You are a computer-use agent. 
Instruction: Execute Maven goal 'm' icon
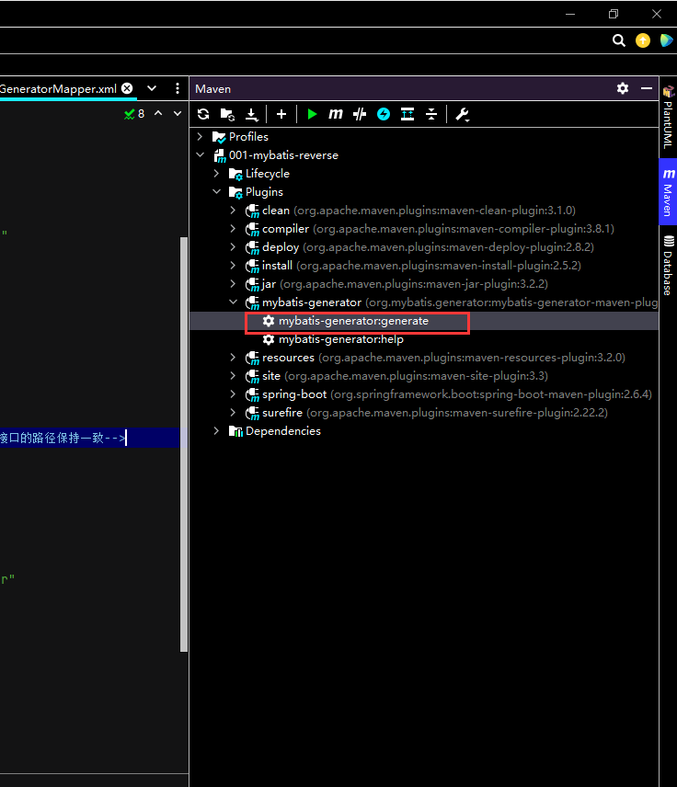pyautogui.click(x=336, y=114)
